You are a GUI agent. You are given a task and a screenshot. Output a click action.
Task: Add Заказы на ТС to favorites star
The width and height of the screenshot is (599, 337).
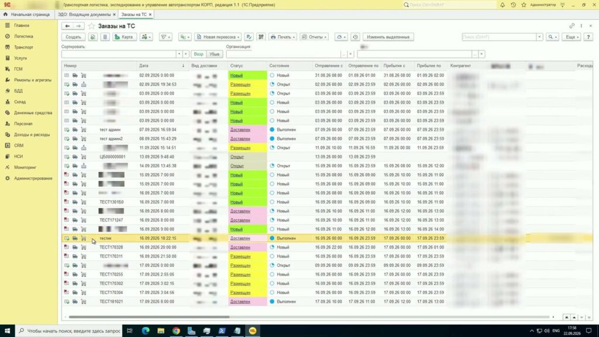pyautogui.click(x=91, y=26)
